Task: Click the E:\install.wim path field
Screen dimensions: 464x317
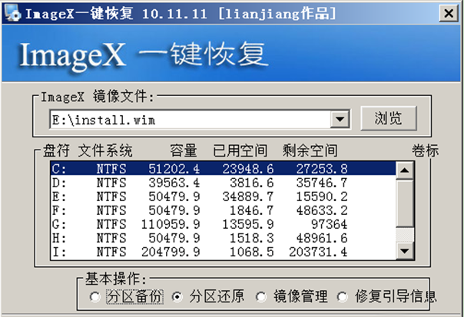Action: (x=191, y=120)
